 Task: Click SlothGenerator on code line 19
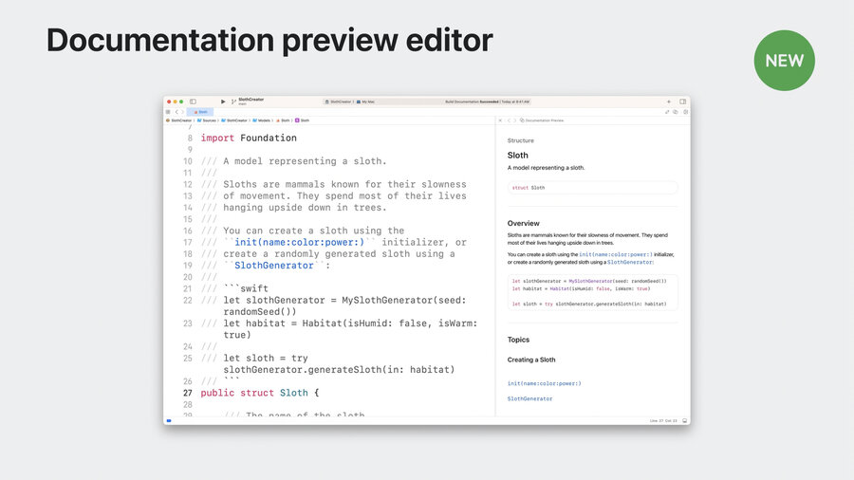click(274, 266)
